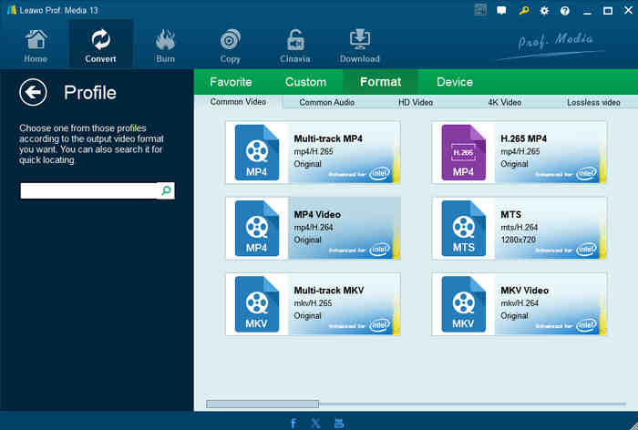Viewport: 638px width, 430px height.
Task: Choose the Multi-track MP4 file icon
Action: 257,152
